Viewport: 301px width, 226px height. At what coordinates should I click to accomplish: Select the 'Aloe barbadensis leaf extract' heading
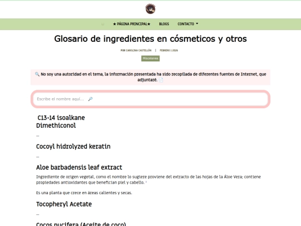tap(79, 167)
